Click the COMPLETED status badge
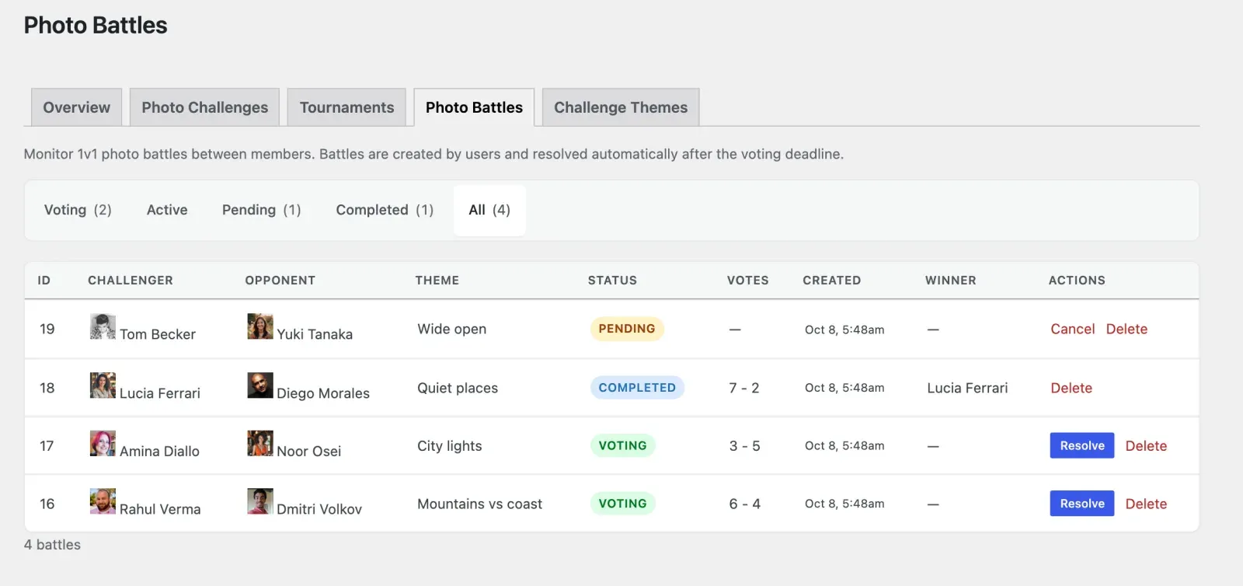The image size is (1243, 586). [637, 387]
